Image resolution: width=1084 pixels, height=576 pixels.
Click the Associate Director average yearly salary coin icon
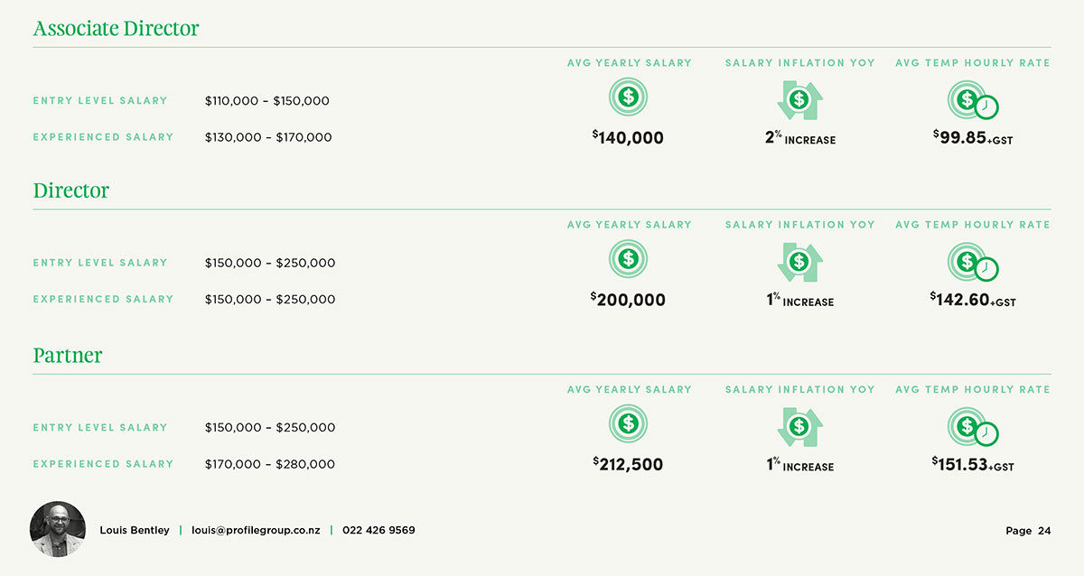click(x=629, y=96)
